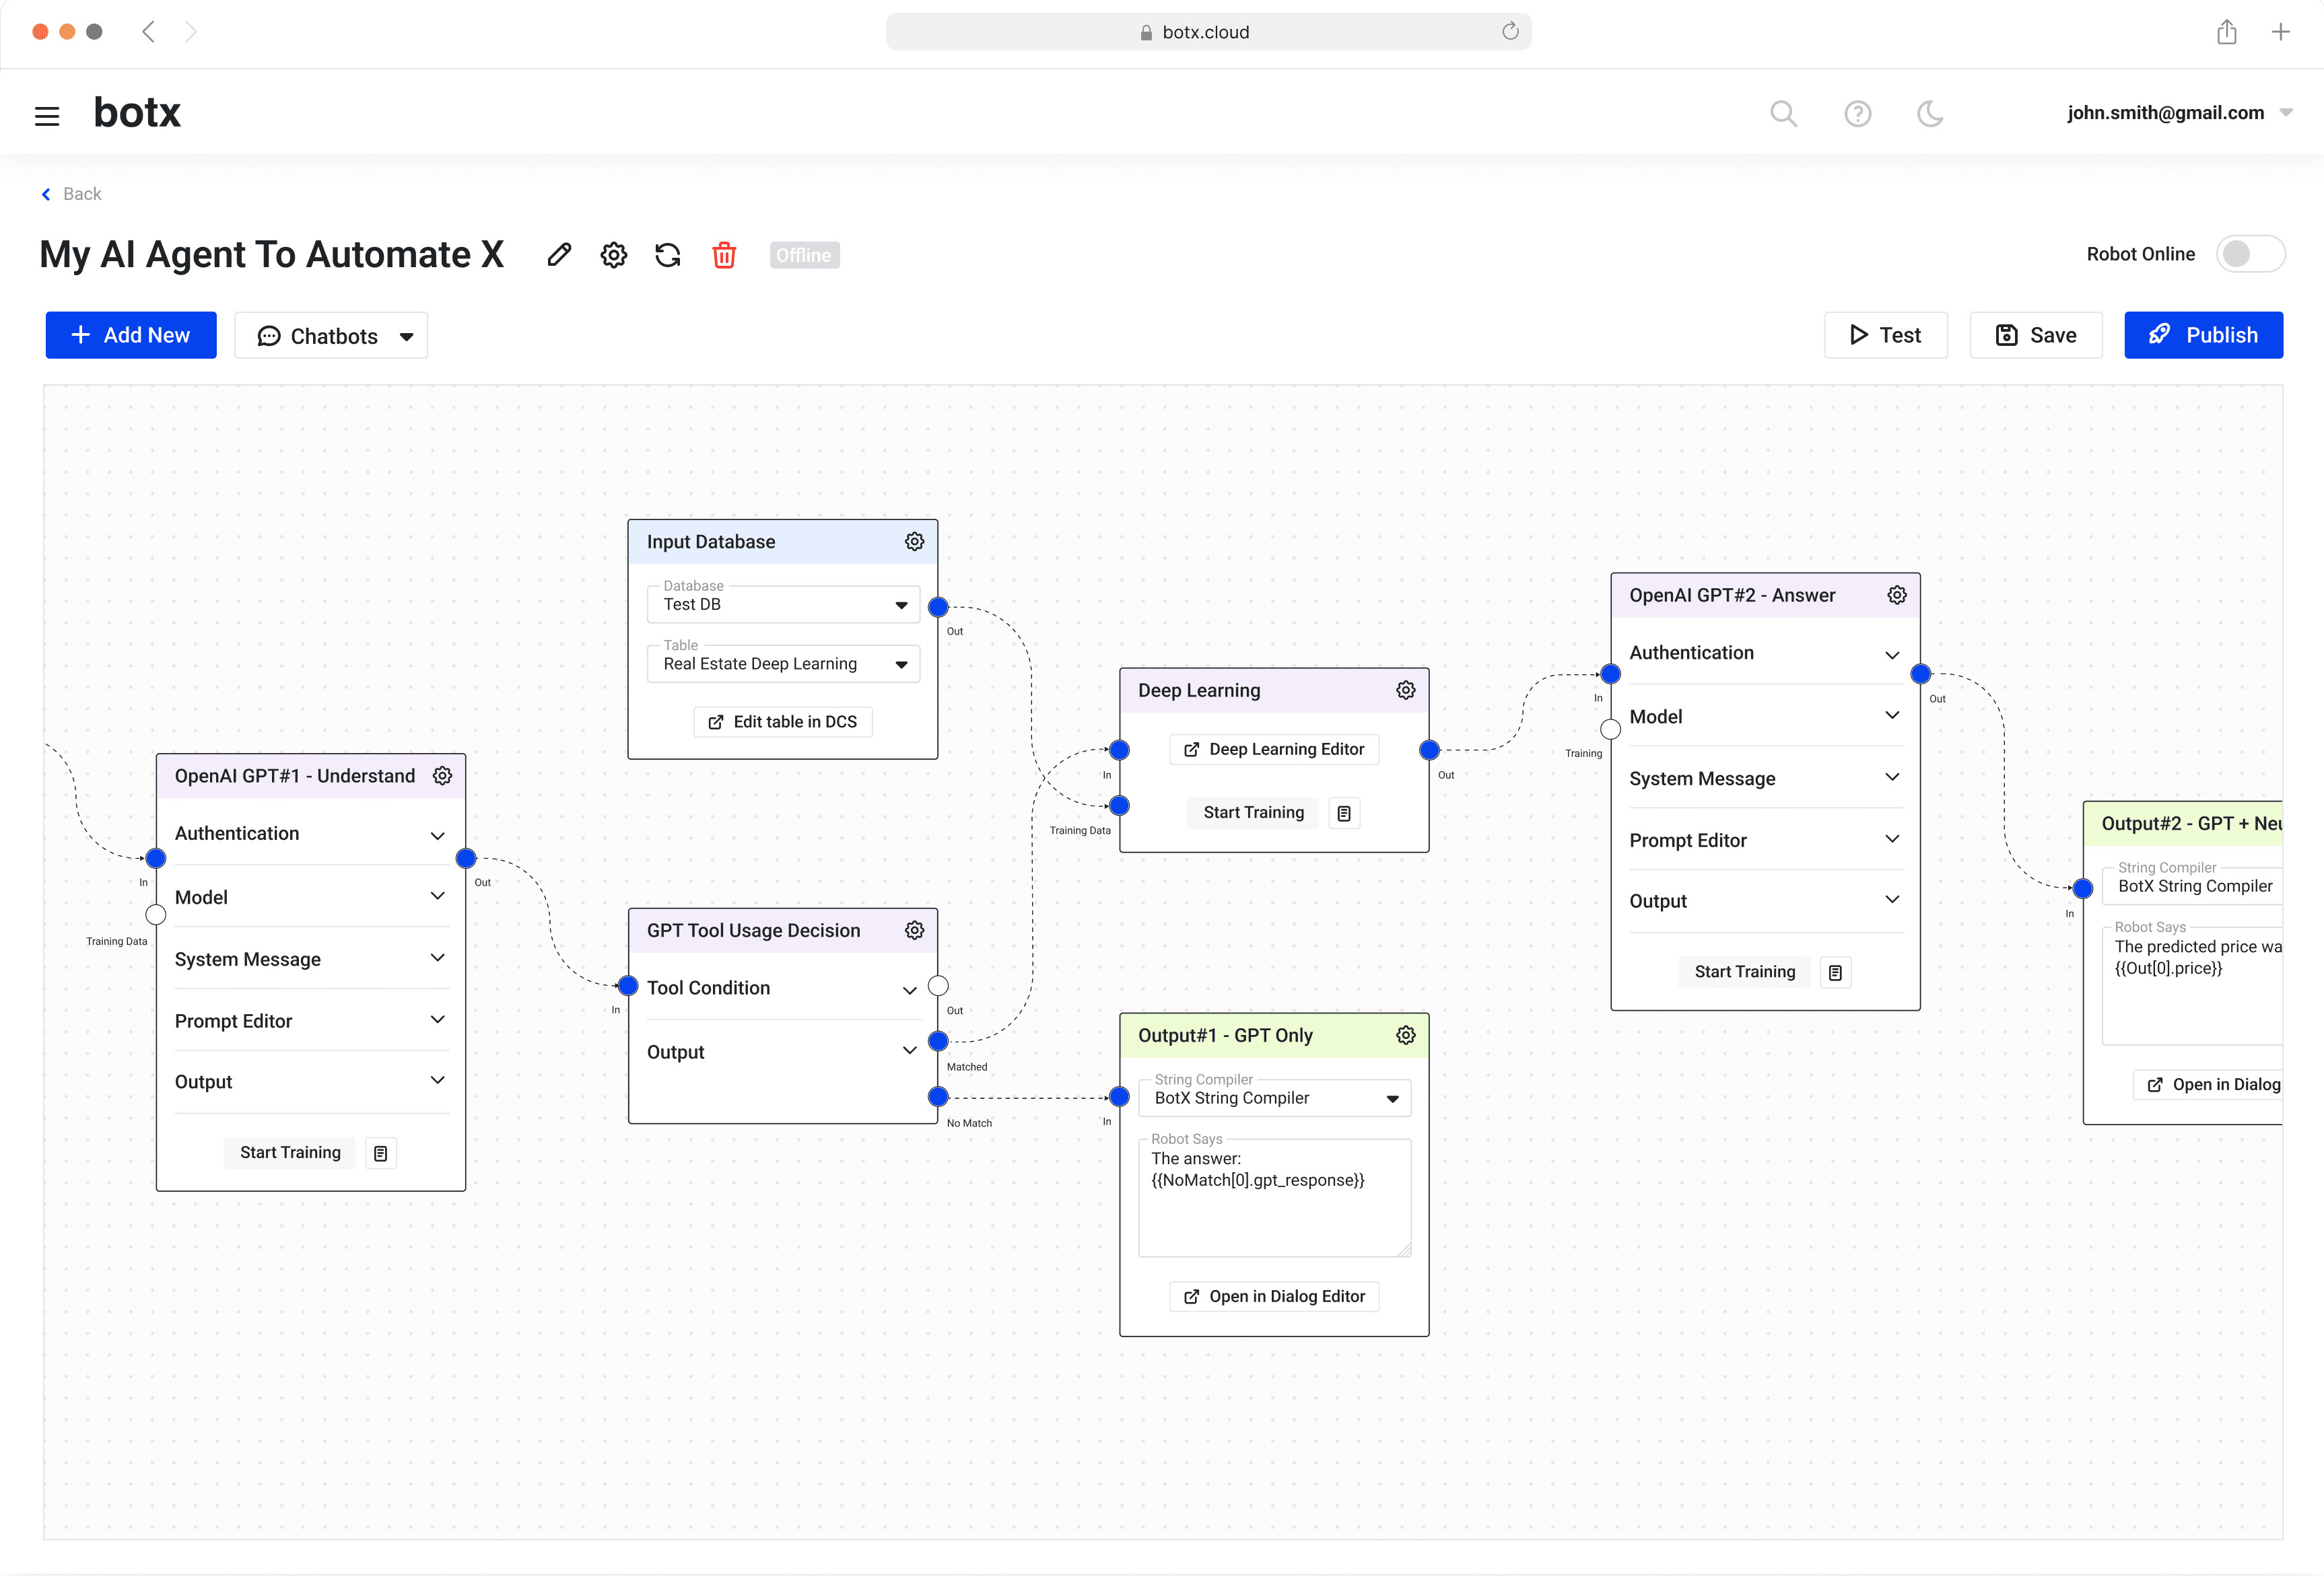
Task: Enable the Robot Online toggle
Action: (2250, 253)
